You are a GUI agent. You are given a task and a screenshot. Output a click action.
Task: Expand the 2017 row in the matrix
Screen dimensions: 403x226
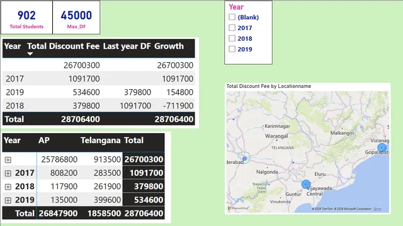pos(8,173)
